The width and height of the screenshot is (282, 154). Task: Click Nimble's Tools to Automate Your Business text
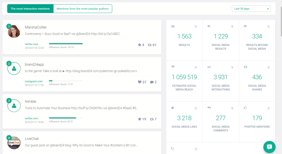pos(81,108)
